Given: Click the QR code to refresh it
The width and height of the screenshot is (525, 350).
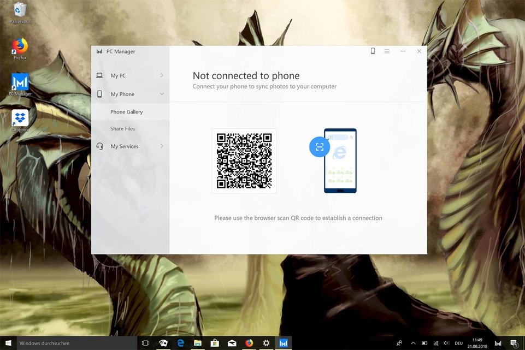Looking at the screenshot, I should 244,161.
